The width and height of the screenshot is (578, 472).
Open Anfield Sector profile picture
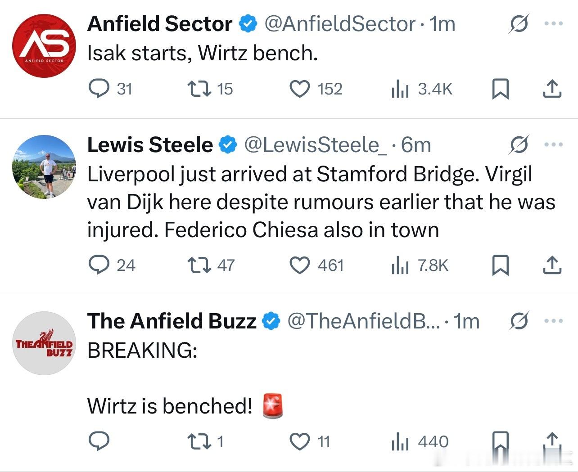click(44, 46)
